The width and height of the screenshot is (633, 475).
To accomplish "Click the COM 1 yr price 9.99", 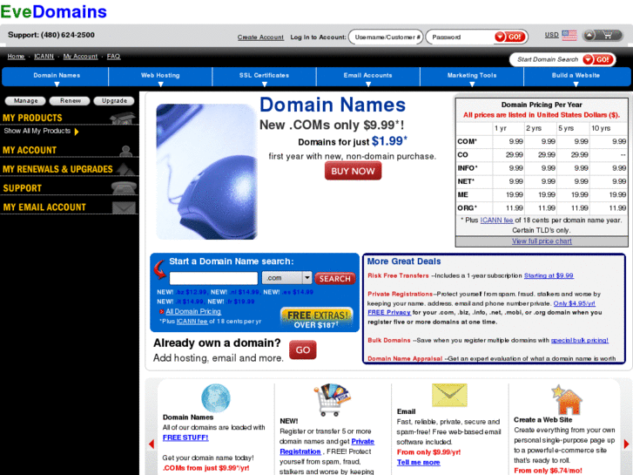I will coord(515,141).
